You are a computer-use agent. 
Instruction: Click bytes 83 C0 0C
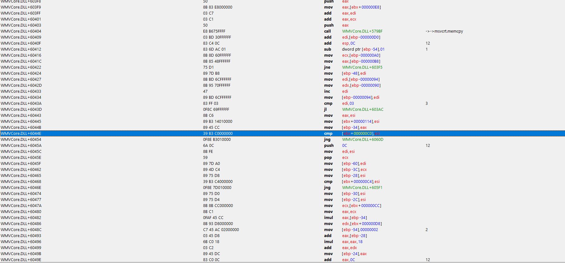point(211,260)
